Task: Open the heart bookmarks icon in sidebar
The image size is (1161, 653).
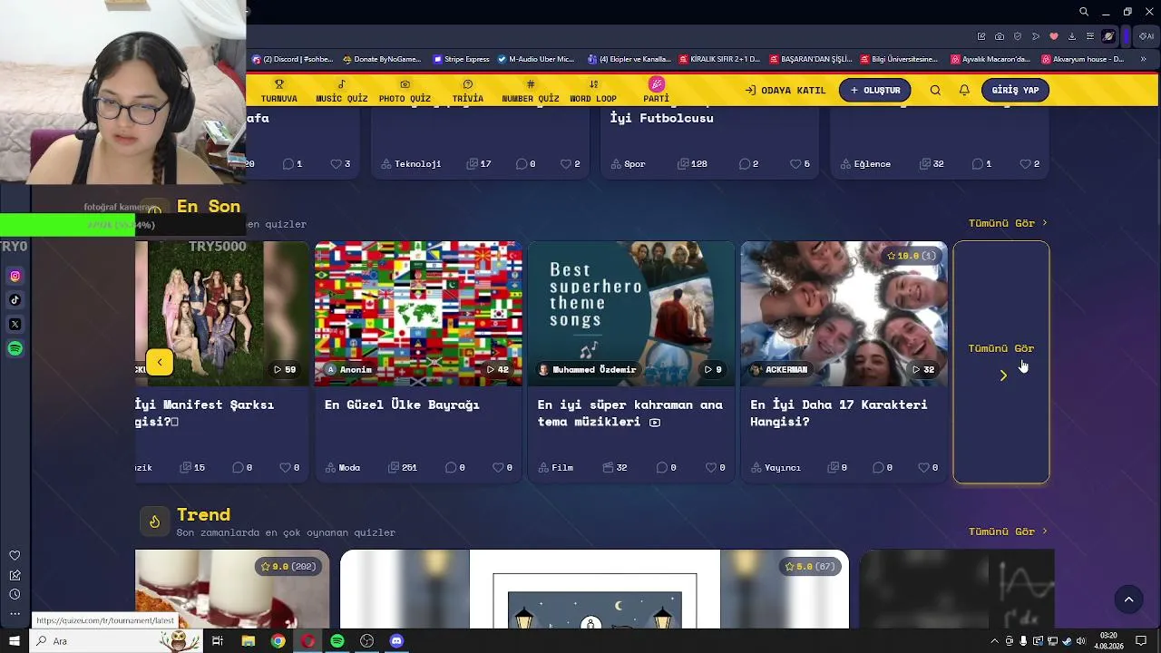Action: pyautogui.click(x=15, y=556)
